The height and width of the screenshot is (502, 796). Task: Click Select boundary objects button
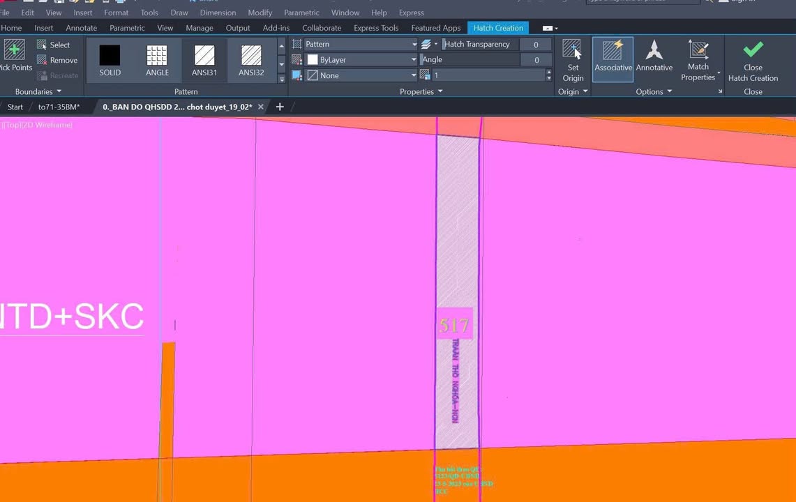click(54, 45)
